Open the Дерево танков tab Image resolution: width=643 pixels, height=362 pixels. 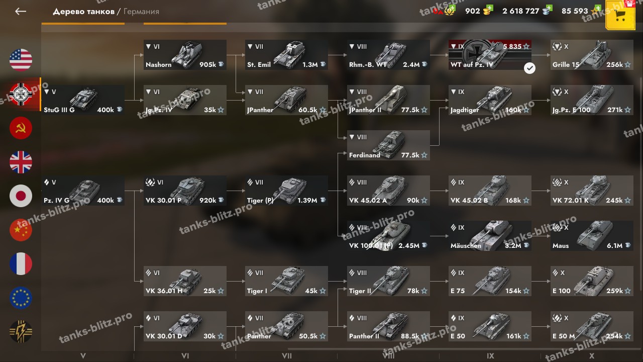[x=84, y=11]
